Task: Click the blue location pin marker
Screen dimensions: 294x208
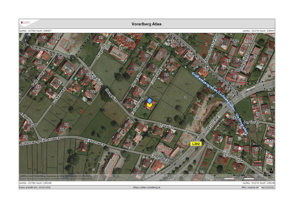Action: (149, 101)
